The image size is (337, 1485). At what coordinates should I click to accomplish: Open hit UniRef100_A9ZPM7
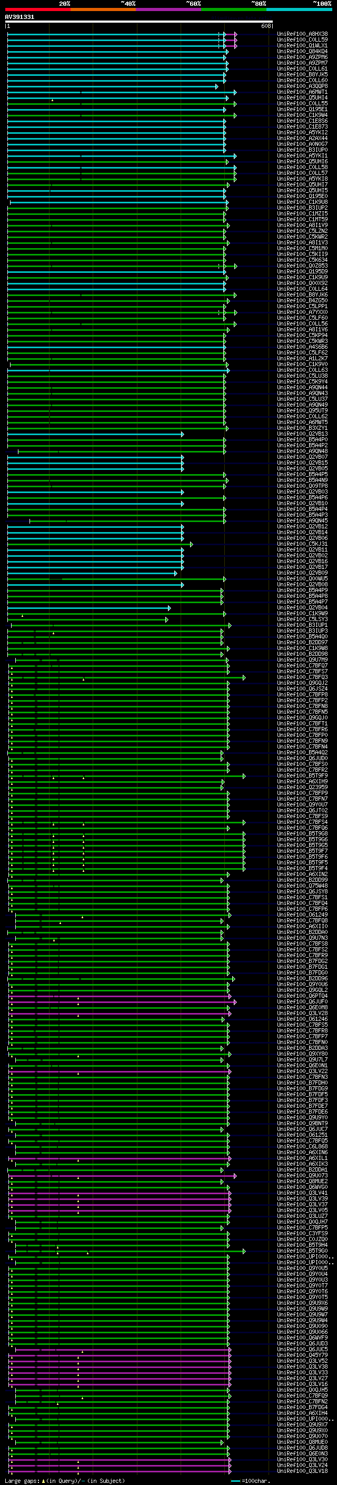click(302, 63)
